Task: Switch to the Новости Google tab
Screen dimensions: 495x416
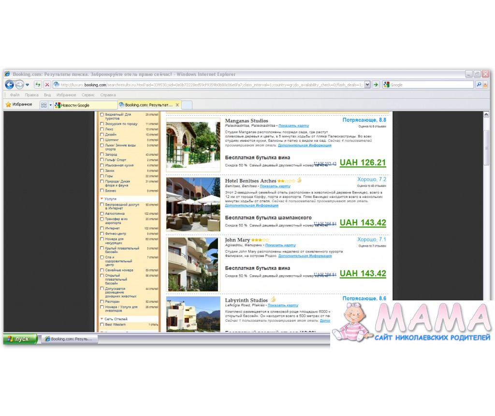Action: tap(85, 105)
